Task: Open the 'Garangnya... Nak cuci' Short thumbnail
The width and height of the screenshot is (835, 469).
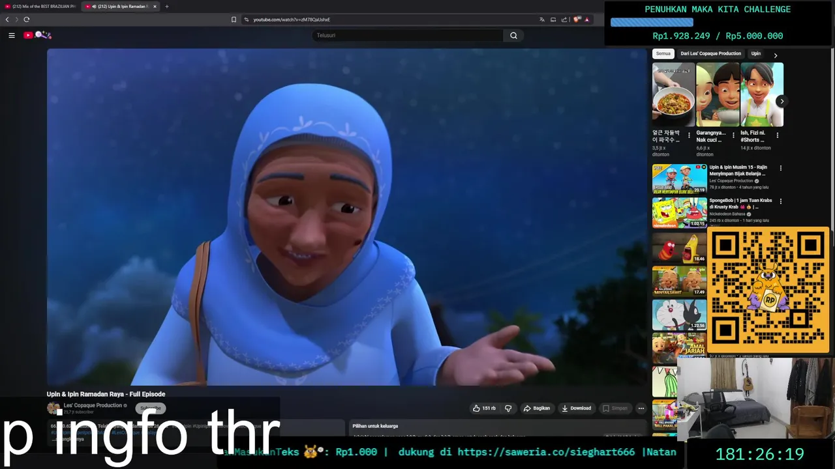Action: [718, 94]
